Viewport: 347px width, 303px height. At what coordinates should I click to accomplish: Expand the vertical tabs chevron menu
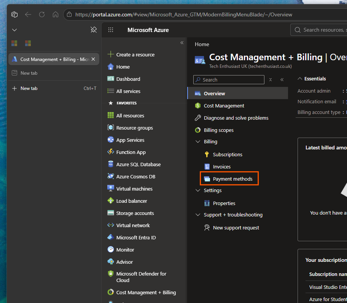[14, 30]
